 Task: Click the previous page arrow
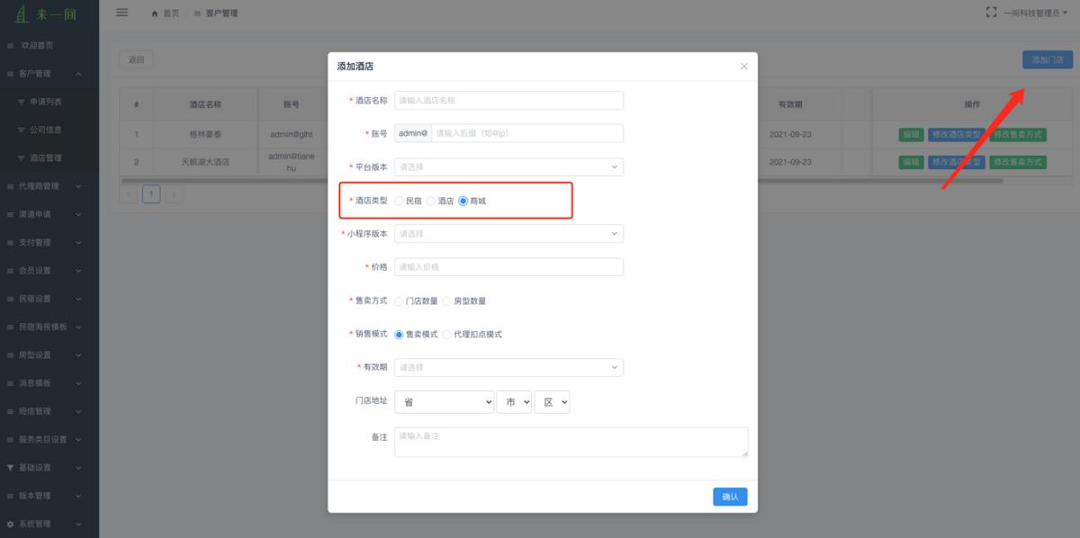coord(129,193)
